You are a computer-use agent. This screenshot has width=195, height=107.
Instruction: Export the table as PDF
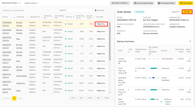99,98
